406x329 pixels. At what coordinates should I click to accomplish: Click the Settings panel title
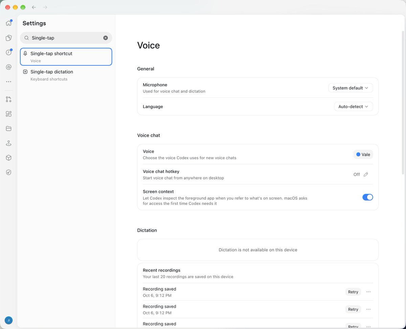pos(34,23)
